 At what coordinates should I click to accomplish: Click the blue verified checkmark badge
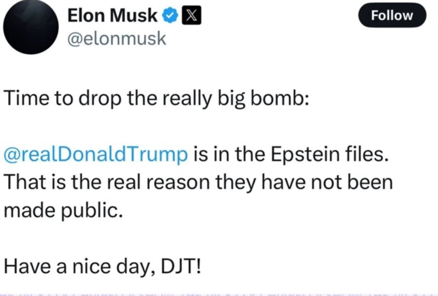[x=171, y=16]
